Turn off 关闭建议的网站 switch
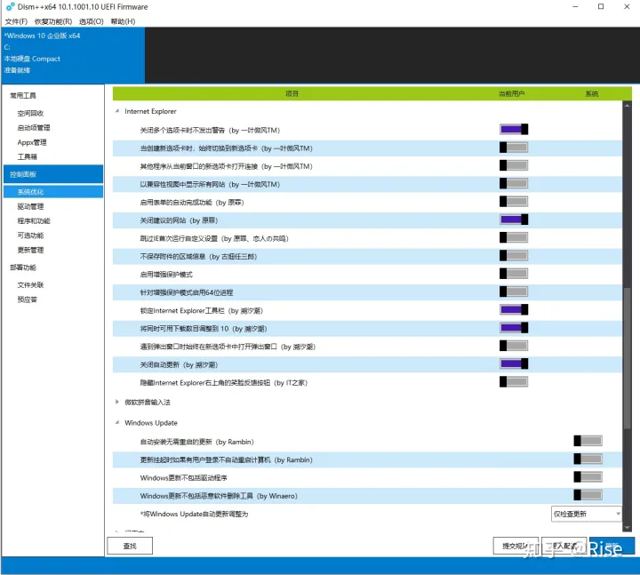640x575 pixels. [x=514, y=220]
